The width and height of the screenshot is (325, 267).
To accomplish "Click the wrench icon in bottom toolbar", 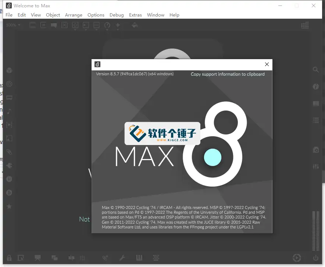I will (x=122, y=258).
